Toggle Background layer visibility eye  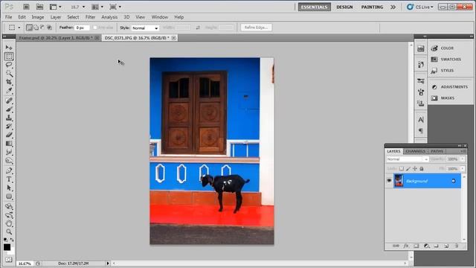pos(389,181)
